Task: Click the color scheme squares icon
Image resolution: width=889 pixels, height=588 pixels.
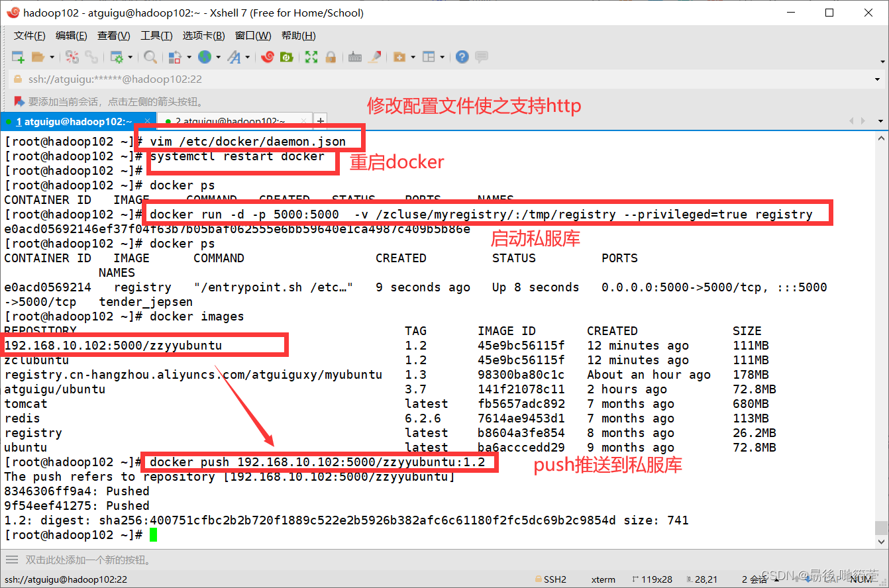Action: (x=175, y=57)
